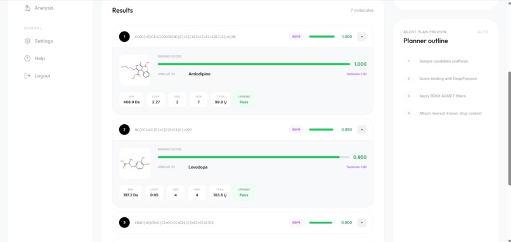Image resolution: width=511 pixels, height=242 pixels.
Task: Click planner step Attach nearest-known drug context
Action: 450,113
